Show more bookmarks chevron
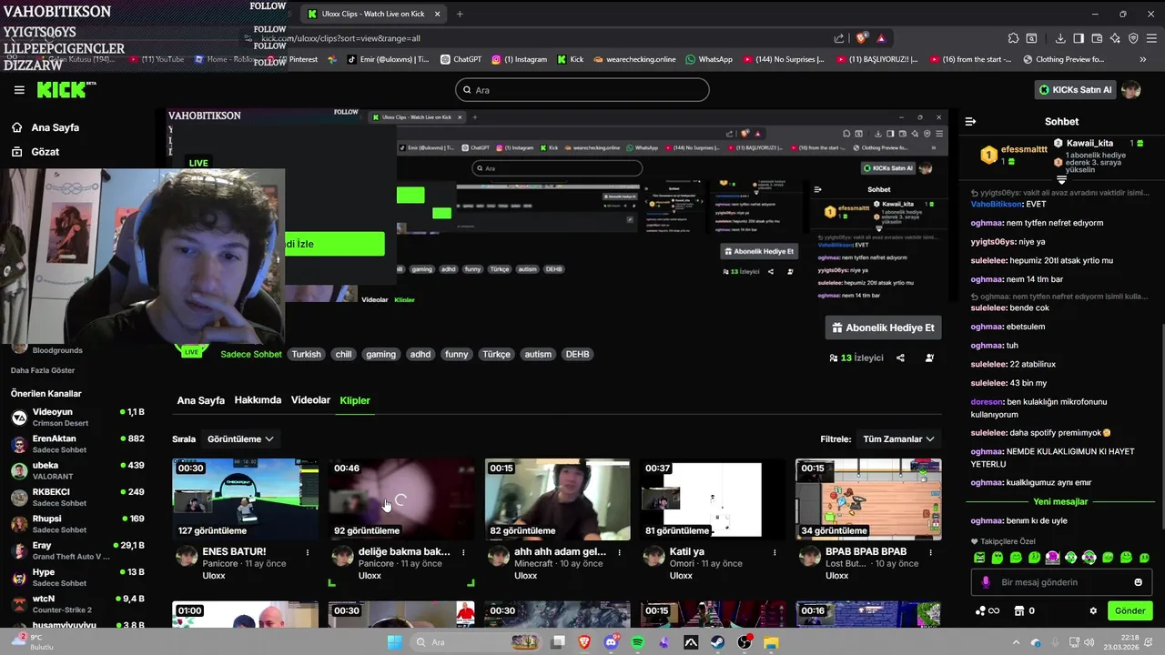1165x655 pixels. [x=1143, y=59]
